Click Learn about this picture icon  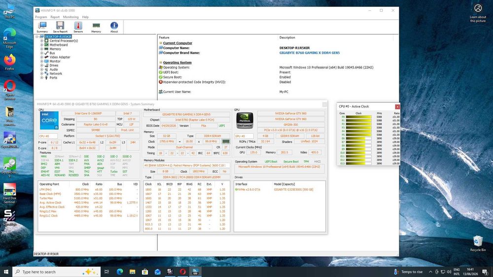(x=478, y=13)
